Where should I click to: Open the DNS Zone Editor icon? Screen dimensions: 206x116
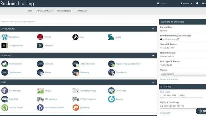click(111, 72)
